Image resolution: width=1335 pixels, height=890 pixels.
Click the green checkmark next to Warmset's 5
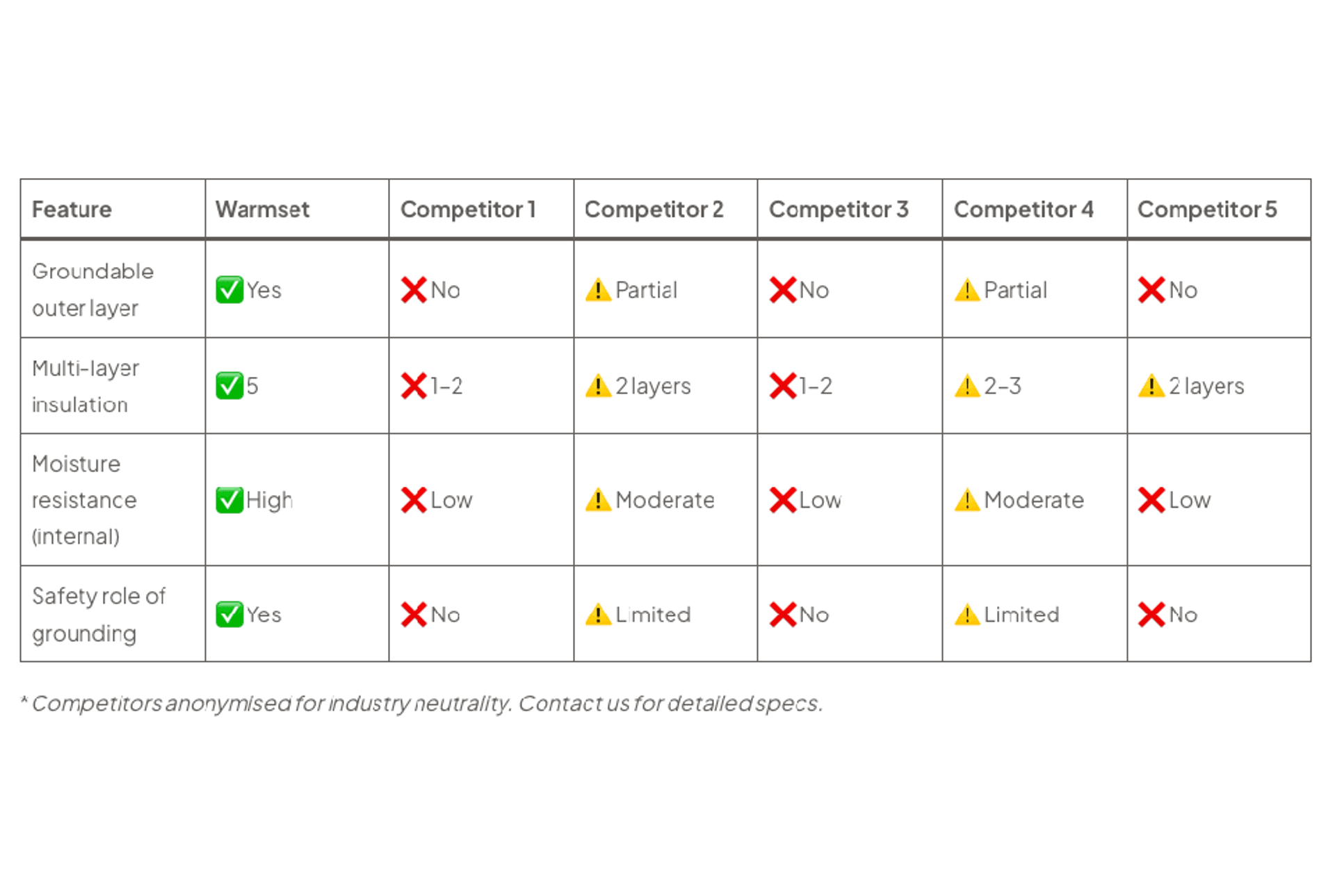229,386
